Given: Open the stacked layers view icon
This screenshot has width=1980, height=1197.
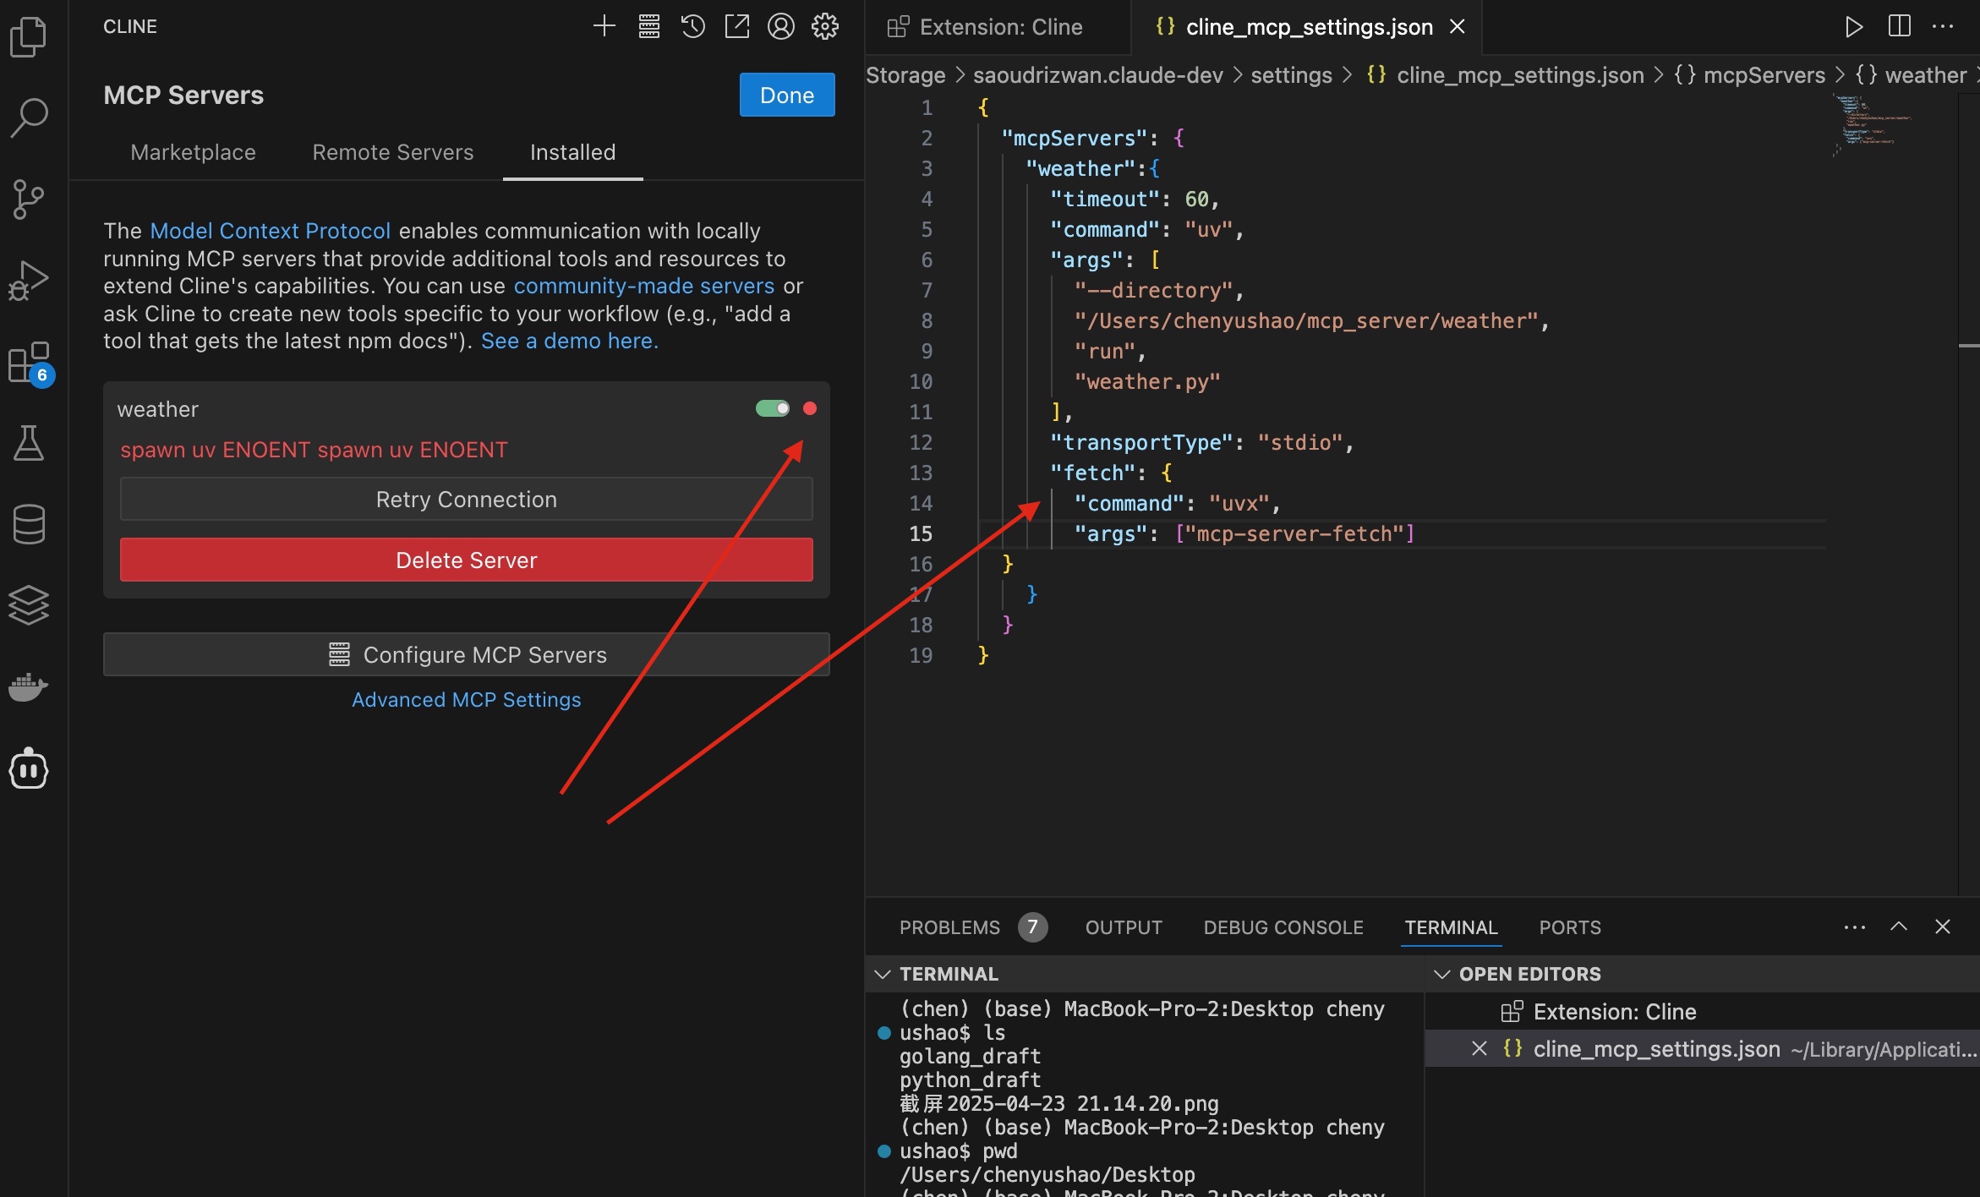Looking at the screenshot, I should [29, 604].
